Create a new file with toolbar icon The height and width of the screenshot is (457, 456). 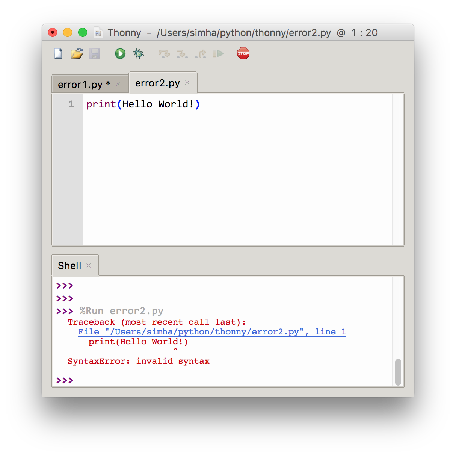click(58, 54)
